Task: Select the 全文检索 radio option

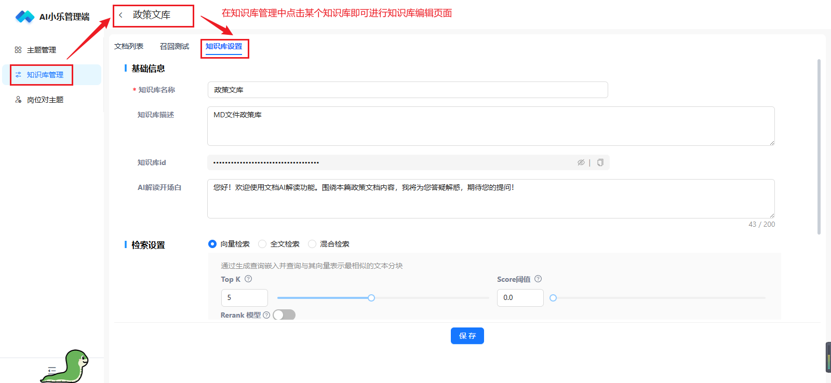Action: 263,244
